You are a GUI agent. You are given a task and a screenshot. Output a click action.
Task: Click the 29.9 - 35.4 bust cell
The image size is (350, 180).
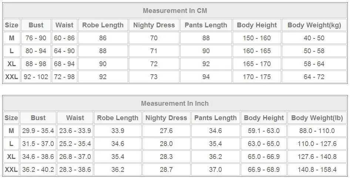(38, 131)
